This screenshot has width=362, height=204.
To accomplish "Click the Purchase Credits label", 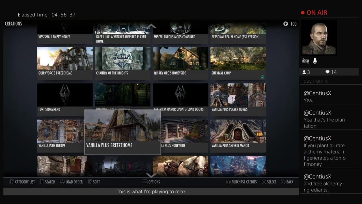I will pos(244,182).
